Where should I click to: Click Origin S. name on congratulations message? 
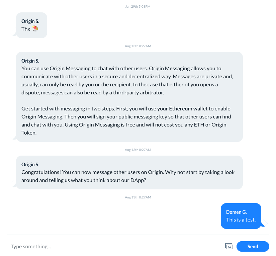(30, 164)
